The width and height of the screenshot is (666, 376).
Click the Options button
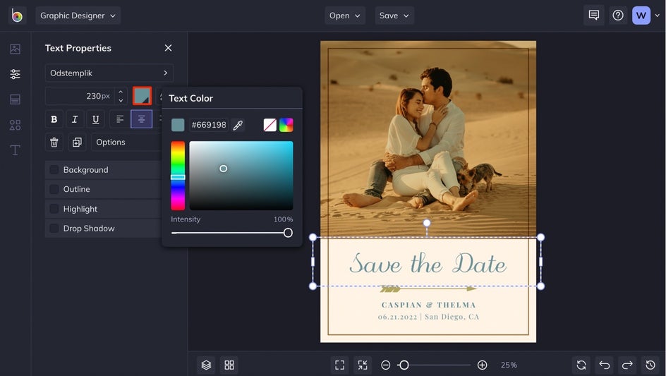tap(126, 142)
